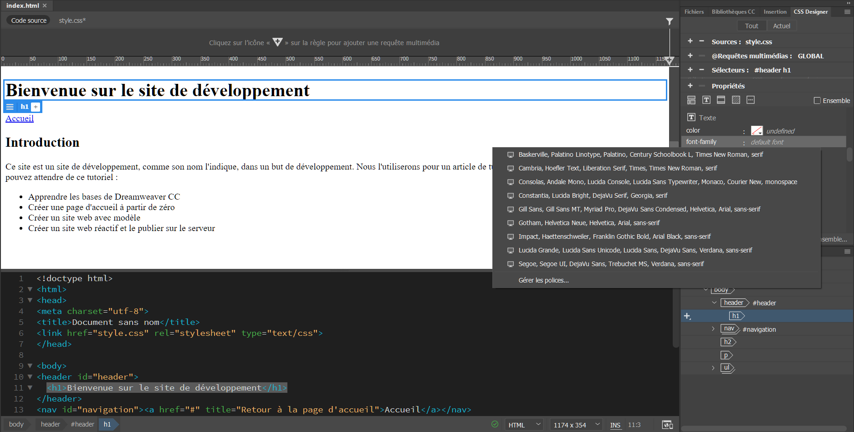The width and height of the screenshot is (854, 432).
Task: Expand the nav #navigation node in DOM tree
Action: (x=713, y=329)
